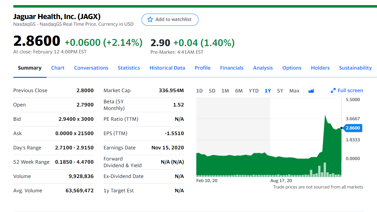Viewport: 377px width, 212px height.
Task: Click the 2.8600 closing price
Action: coord(37,41)
